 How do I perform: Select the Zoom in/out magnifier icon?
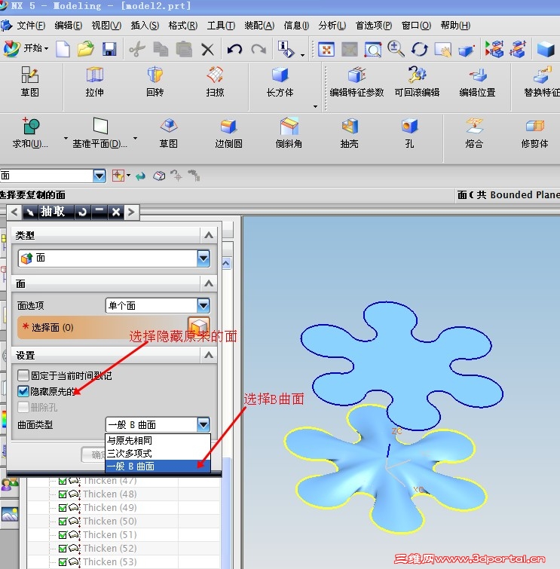coord(396,49)
